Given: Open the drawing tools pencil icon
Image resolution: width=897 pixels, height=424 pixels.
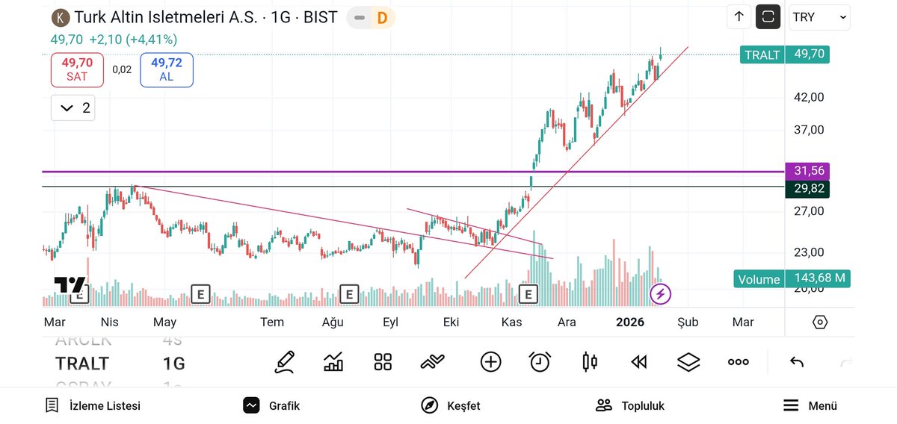Looking at the screenshot, I should [284, 362].
